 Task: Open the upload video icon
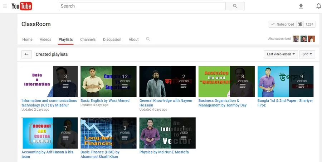click(301, 6)
